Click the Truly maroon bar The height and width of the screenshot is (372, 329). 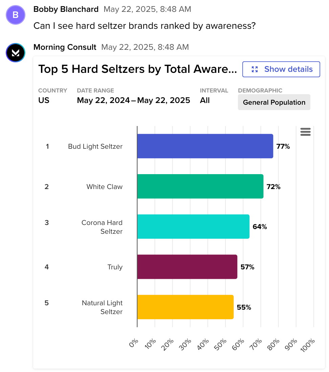[x=187, y=267]
